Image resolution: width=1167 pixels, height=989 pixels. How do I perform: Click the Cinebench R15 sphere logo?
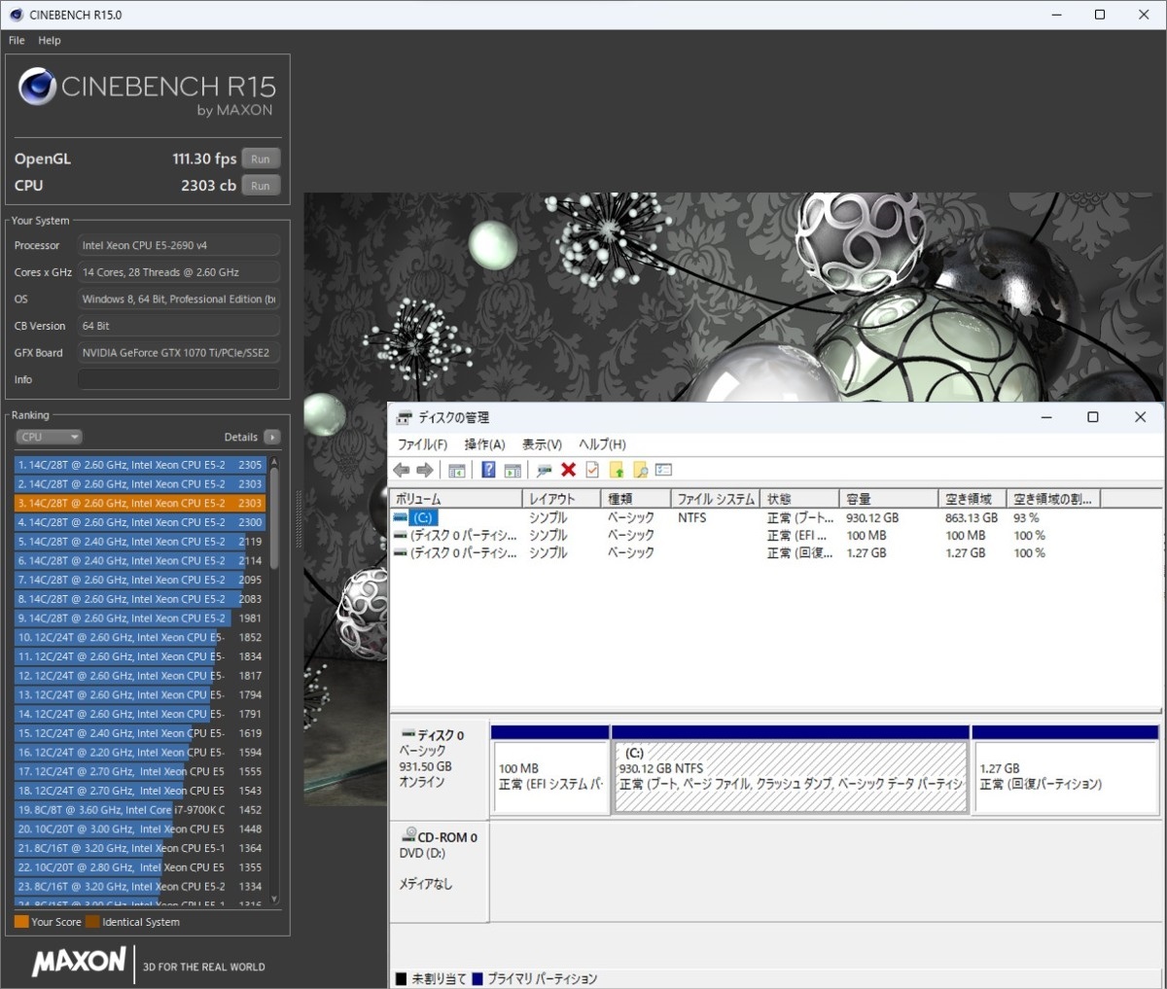[37, 87]
